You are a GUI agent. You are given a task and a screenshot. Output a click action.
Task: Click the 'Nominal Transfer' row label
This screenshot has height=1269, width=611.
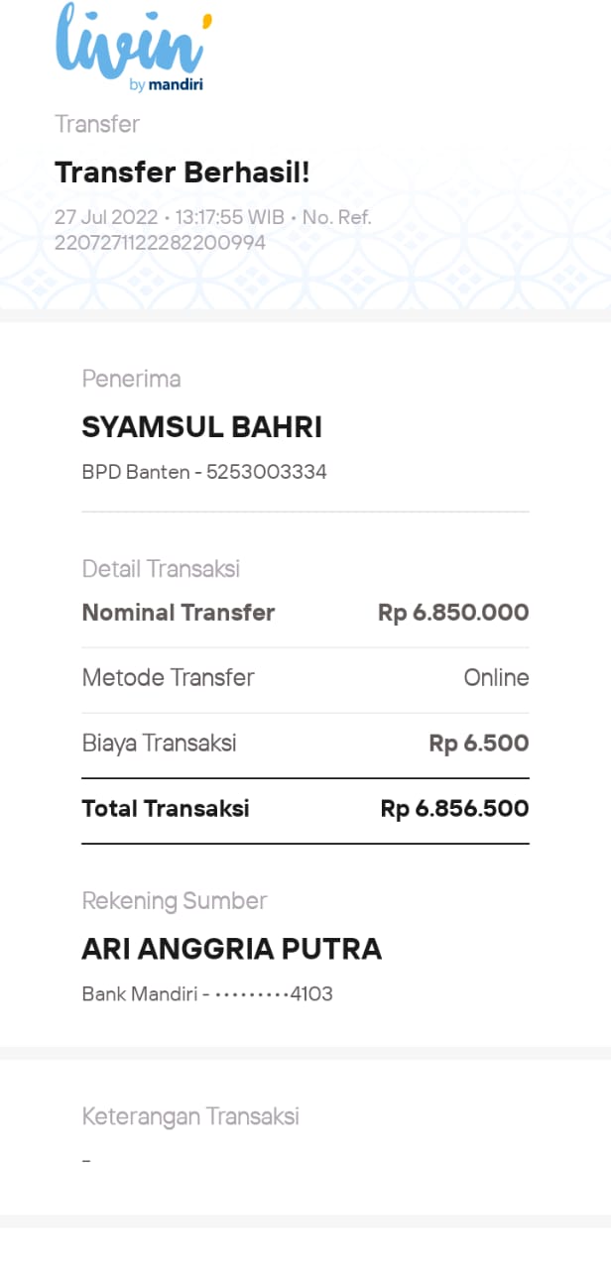179,613
